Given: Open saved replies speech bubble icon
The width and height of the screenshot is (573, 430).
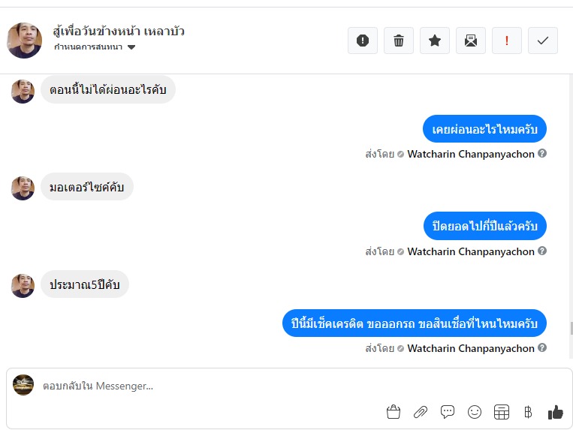Looking at the screenshot, I should coord(448,412).
